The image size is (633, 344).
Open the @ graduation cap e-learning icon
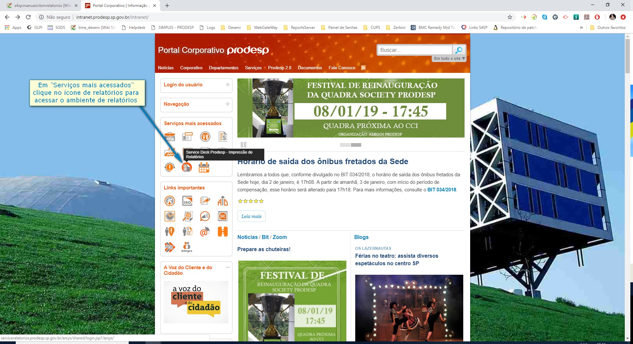click(205, 231)
